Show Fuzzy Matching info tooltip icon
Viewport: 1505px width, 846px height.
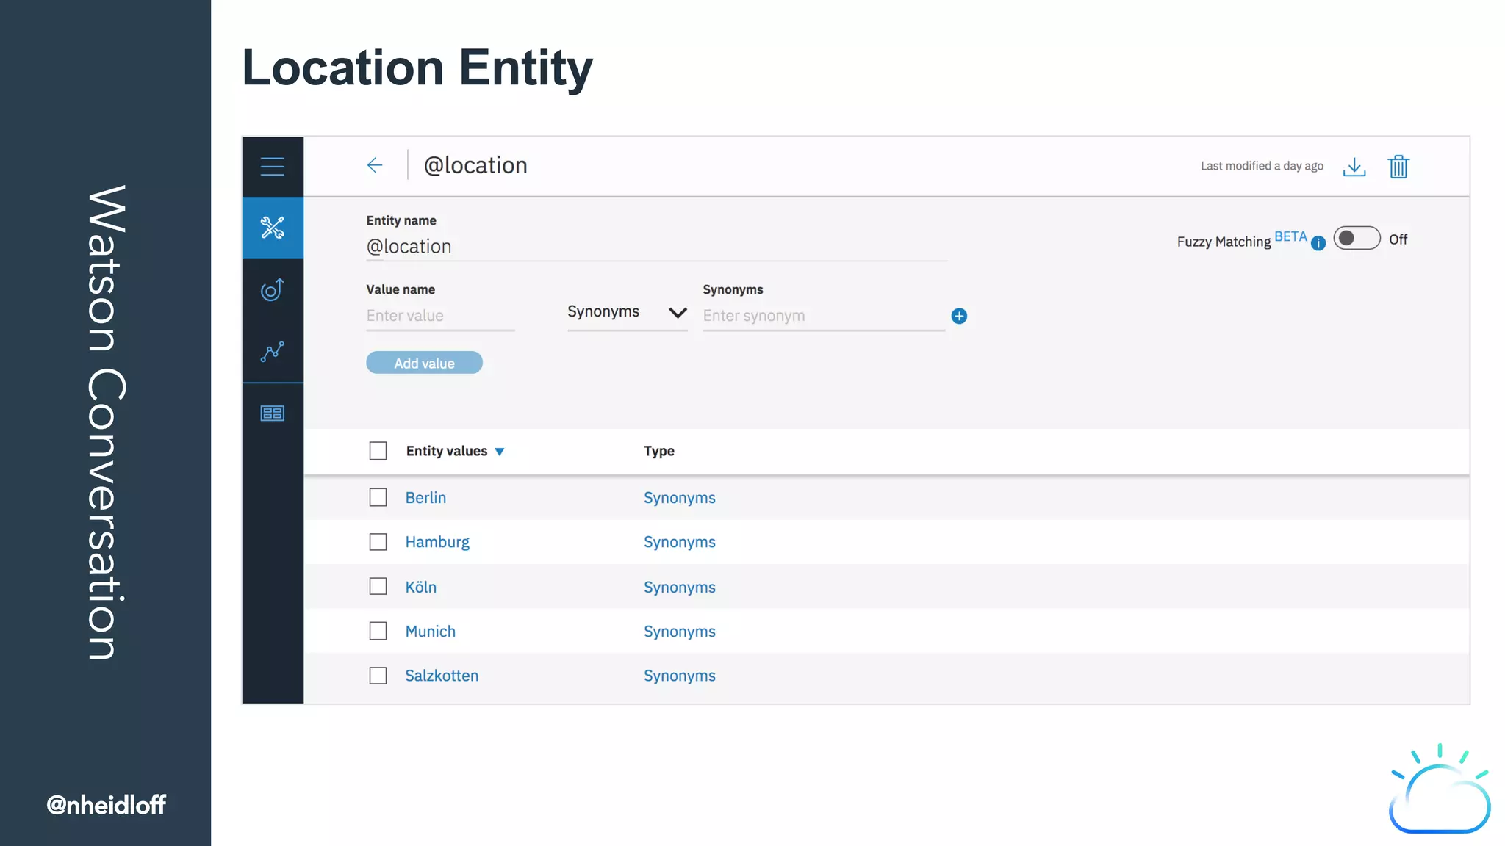pyautogui.click(x=1318, y=243)
